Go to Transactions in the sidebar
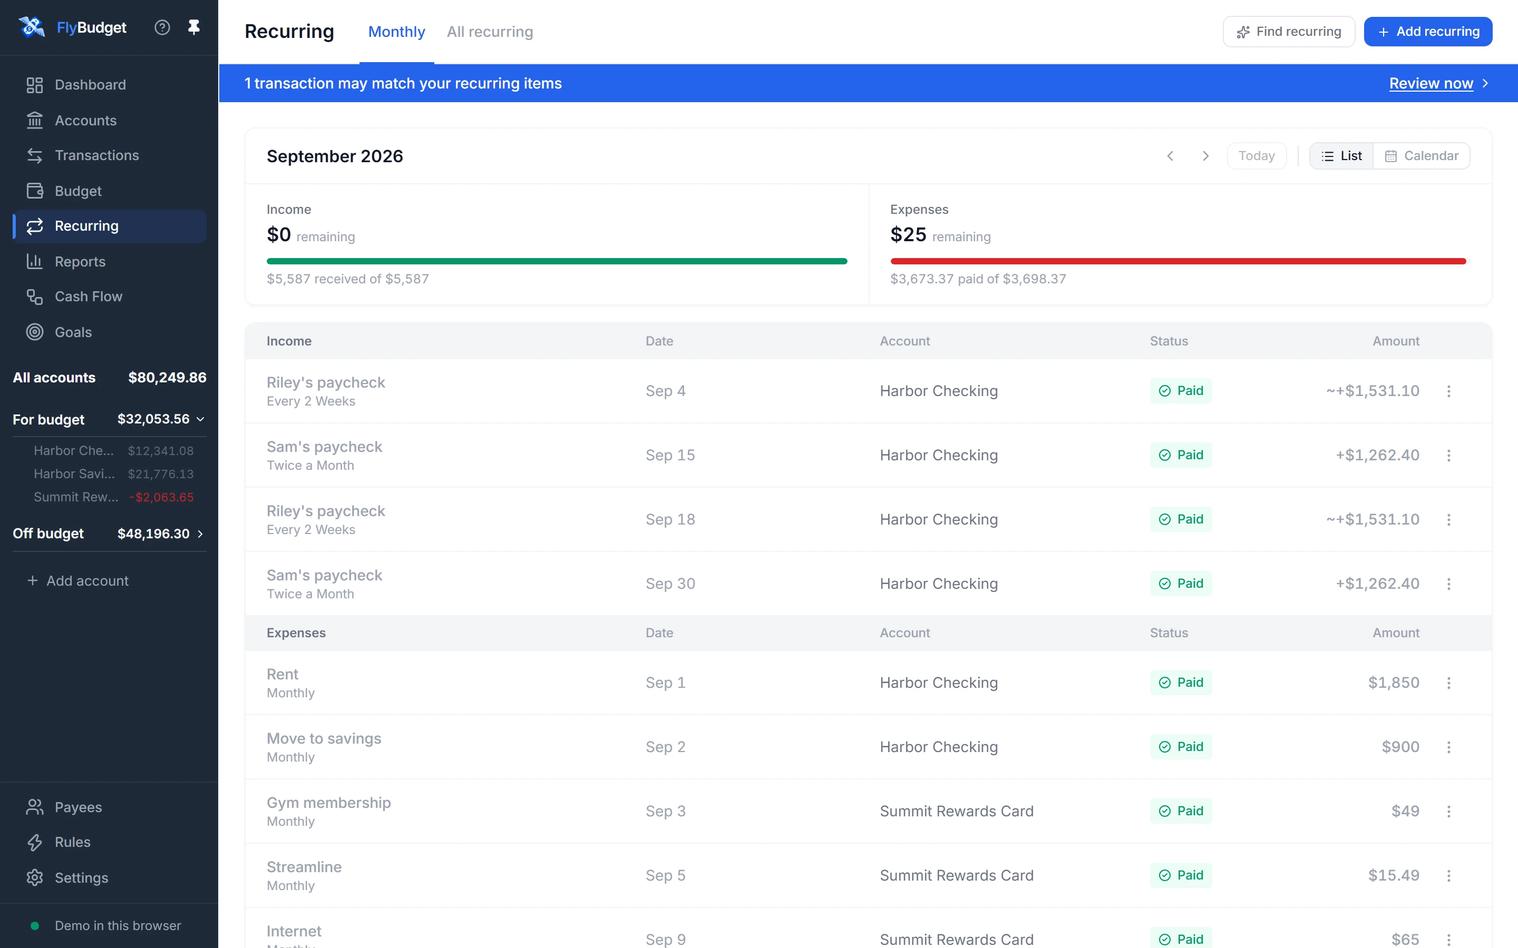This screenshot has width=1518, height=948. click(109, 155)
